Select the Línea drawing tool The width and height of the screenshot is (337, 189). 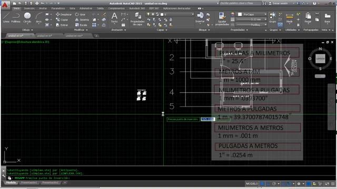(6, 17)
